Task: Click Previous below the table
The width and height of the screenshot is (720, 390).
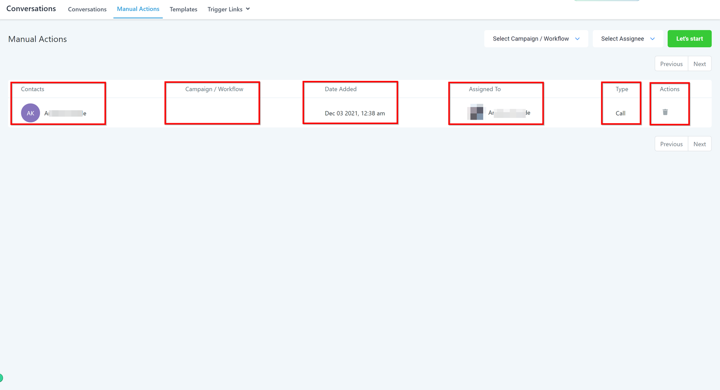Action: 671,144
